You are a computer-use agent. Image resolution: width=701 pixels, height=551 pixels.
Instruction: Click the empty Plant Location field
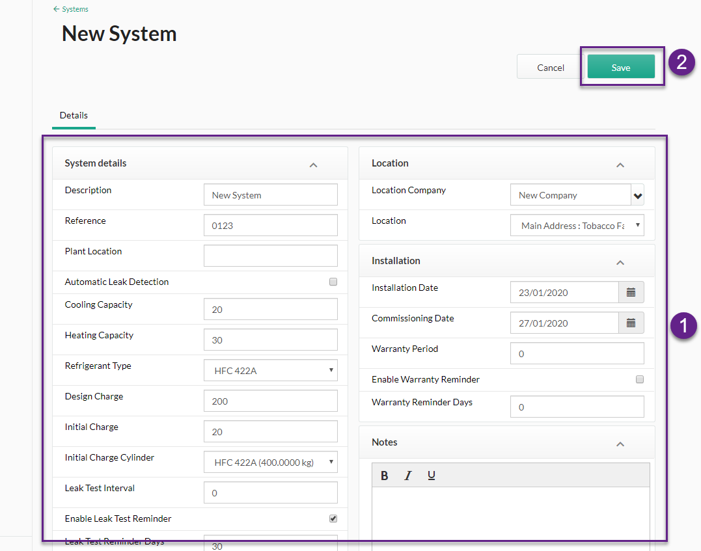271,256
